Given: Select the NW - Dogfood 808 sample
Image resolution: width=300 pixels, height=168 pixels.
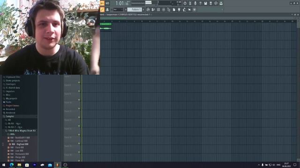Looking at the screenshot, I should coord(19,144).
